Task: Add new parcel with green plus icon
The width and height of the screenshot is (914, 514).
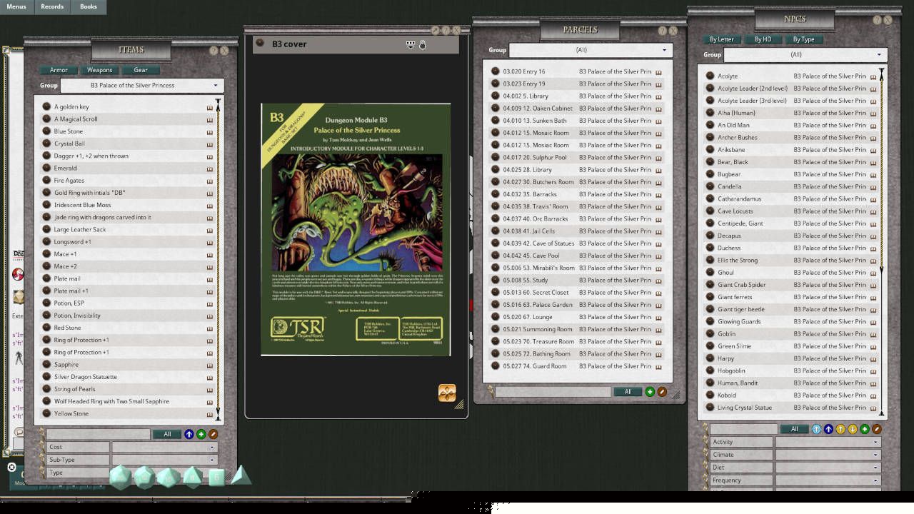Action: pos(650,392)
